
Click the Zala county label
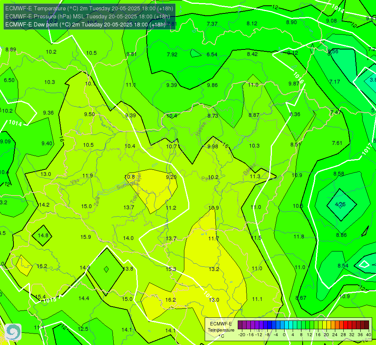click(x=97, y=201)
